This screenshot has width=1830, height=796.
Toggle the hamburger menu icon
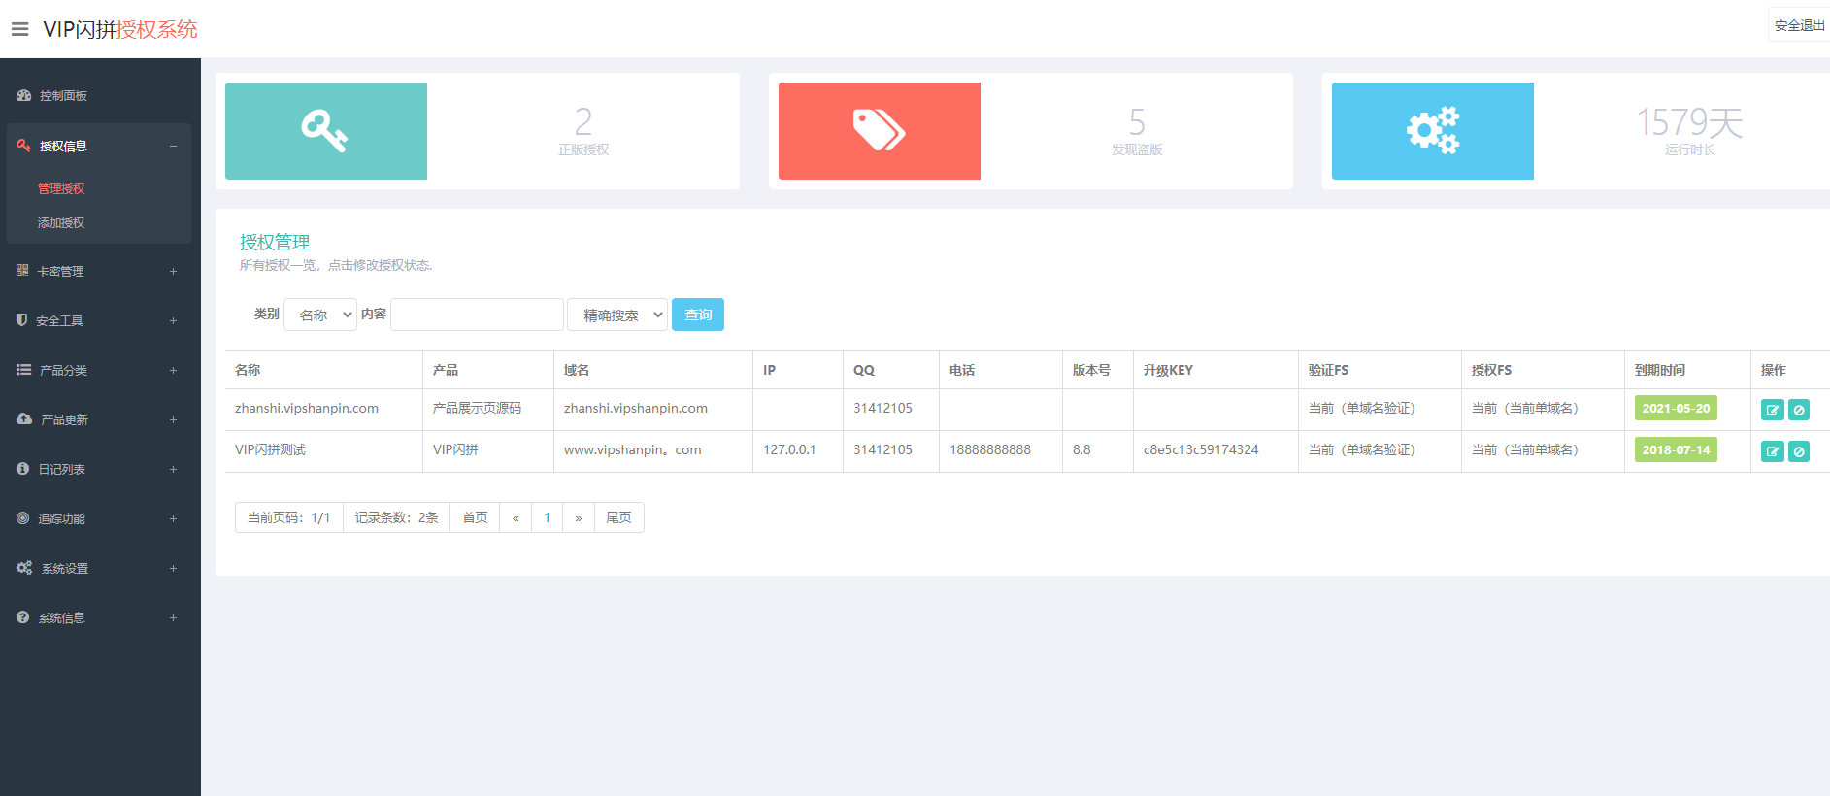click(x=19, y=29)
